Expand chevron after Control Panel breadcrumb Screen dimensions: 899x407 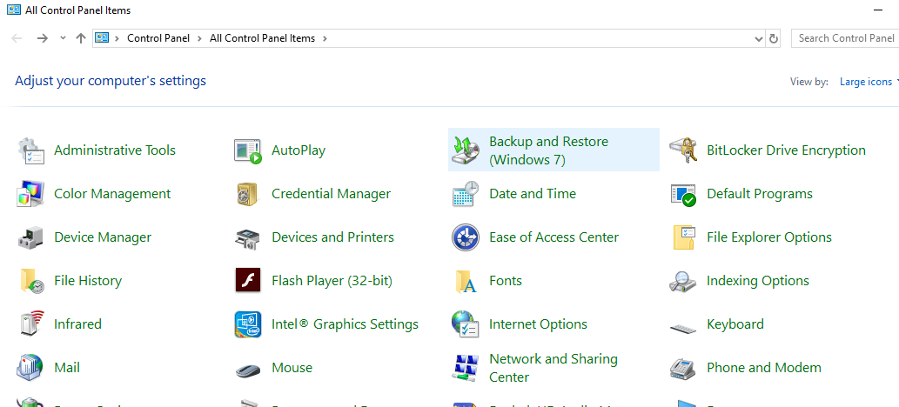coord(199,38)
